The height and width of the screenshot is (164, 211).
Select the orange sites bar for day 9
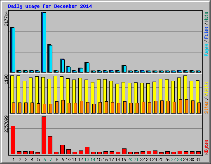point(63,107)
